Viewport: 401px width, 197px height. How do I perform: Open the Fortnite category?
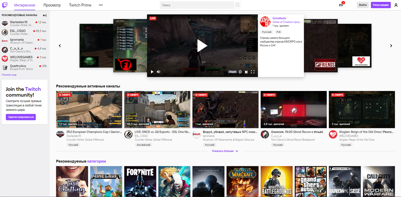pyautogui.click(x=140, y=182)
